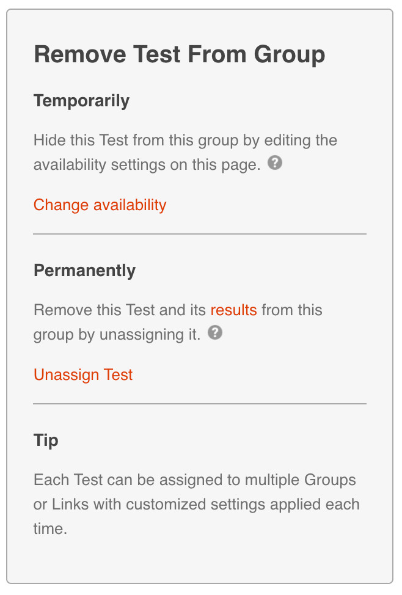Click the word 'time.' ending the Tip
Image resolution: width=402 pixels, height=595 pixels.
50,528
